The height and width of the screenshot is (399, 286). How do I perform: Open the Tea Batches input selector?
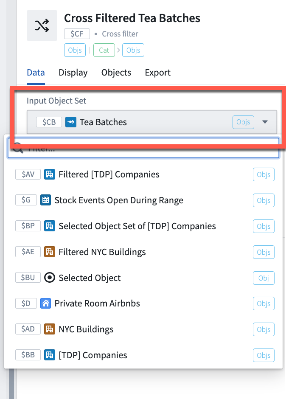point(151,122)
